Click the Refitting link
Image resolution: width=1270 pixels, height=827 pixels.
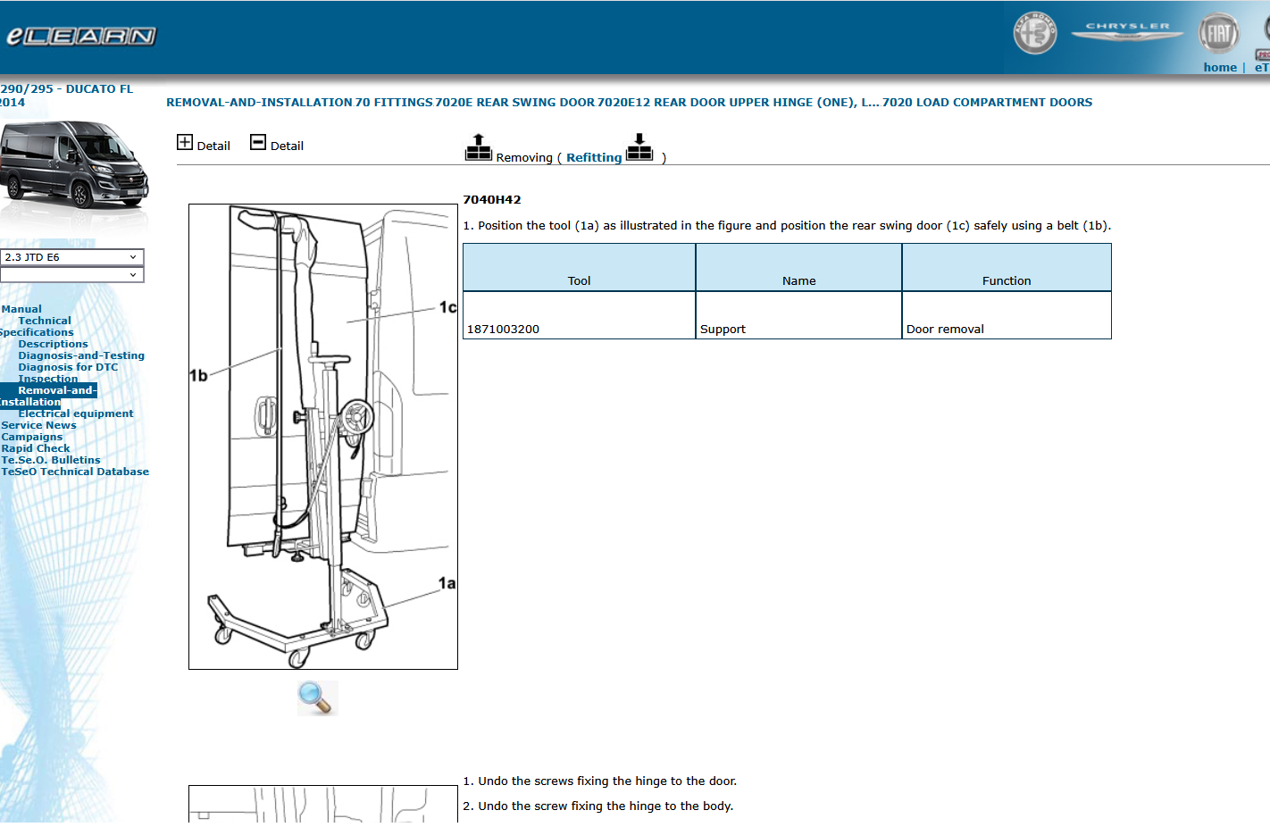pos(593,158)
